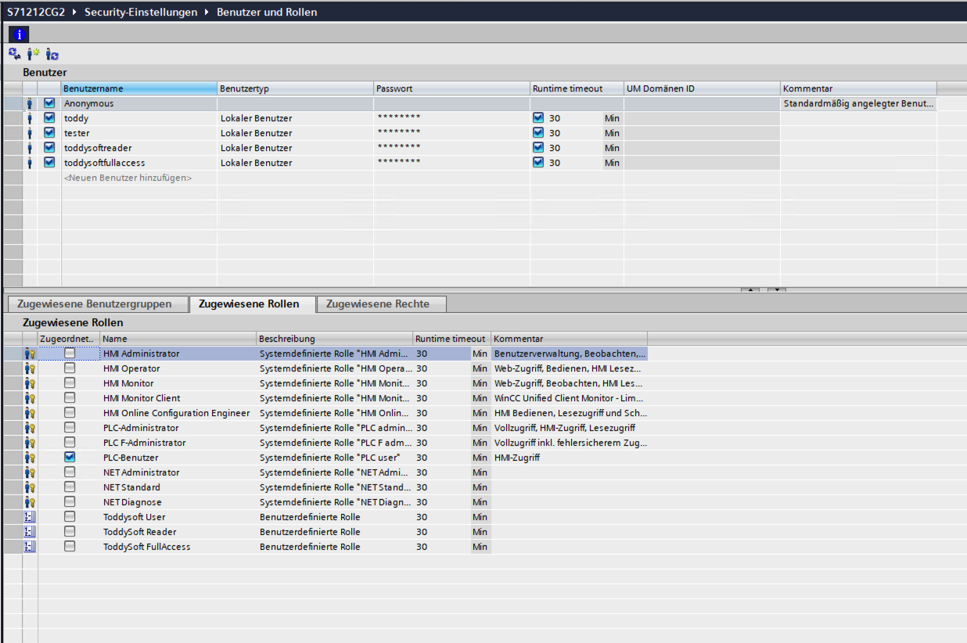The height and width of the screenshot is (643, 967).
Task: Click the custom role icon for ToddySoft Reader
Action: [30, 532]
